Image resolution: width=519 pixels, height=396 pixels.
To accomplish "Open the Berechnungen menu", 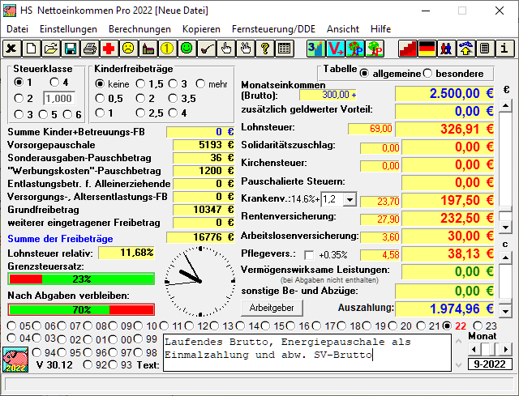I will tap(139, 28).
